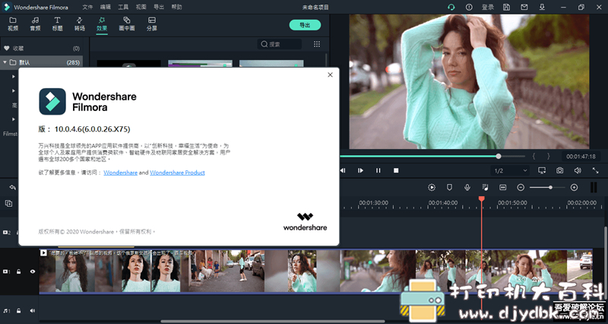This screenshot has height=324, width=608.
Task: Enter fullscreen preview with arrows icon
Action: (x=595, y=170)
